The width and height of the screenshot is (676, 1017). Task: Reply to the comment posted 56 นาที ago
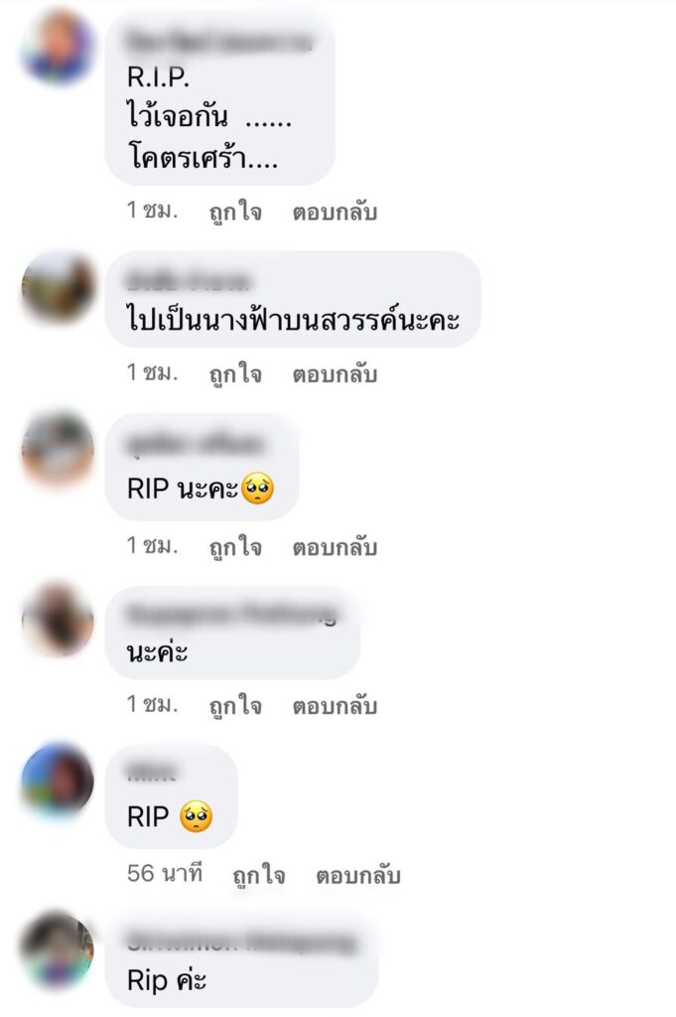(357, 876)
